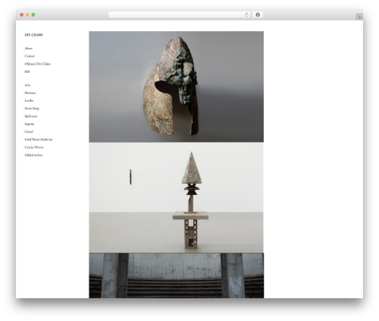Open the Imprint project link
The width and height of the screenshot is (379, 321).
pyautogui.click(x=30, y=124)
